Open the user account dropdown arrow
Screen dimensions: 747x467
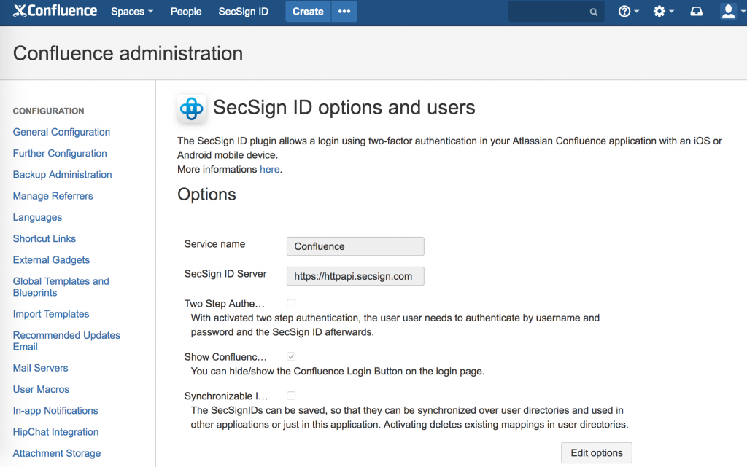[x=743, y=11]
